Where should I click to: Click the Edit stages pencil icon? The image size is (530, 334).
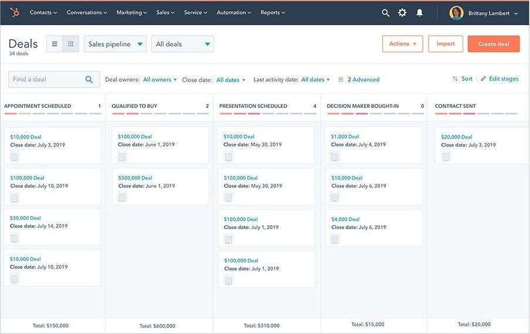coord(483,79)
